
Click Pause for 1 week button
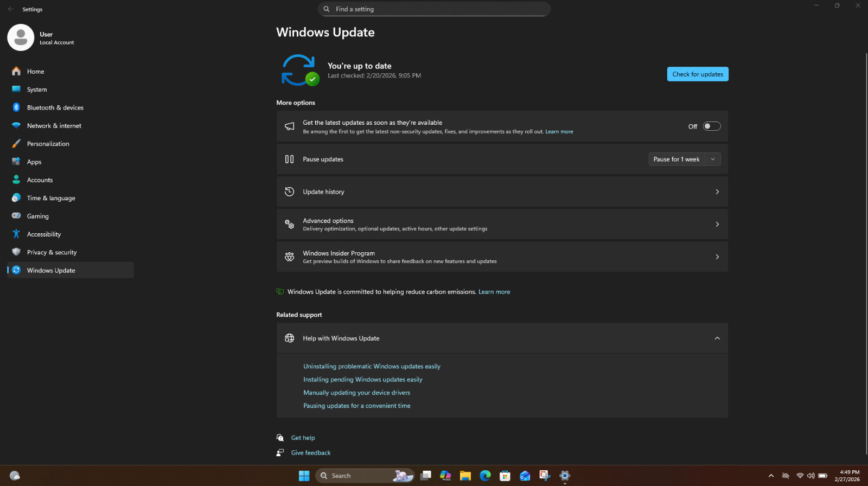pos(676,159)
